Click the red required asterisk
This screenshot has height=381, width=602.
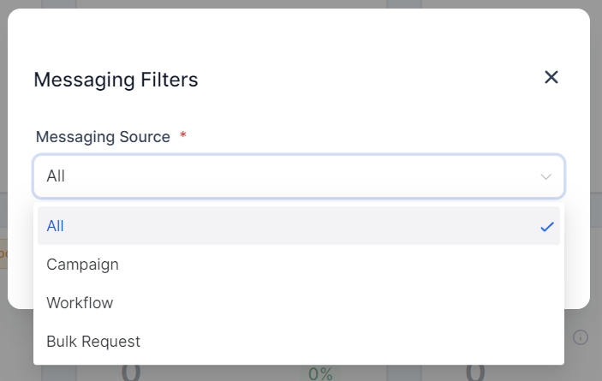coord(183,136)
